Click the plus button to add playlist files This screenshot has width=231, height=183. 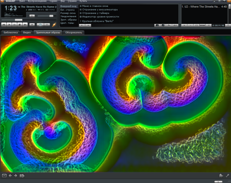click(184, 25)
